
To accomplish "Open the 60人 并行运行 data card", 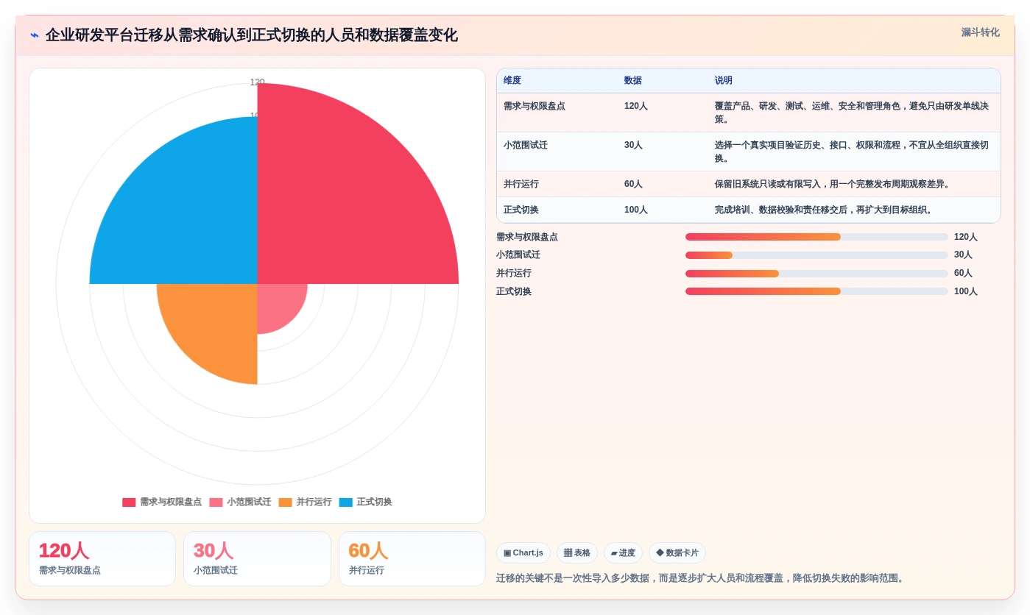I will [x=412, y=559].
